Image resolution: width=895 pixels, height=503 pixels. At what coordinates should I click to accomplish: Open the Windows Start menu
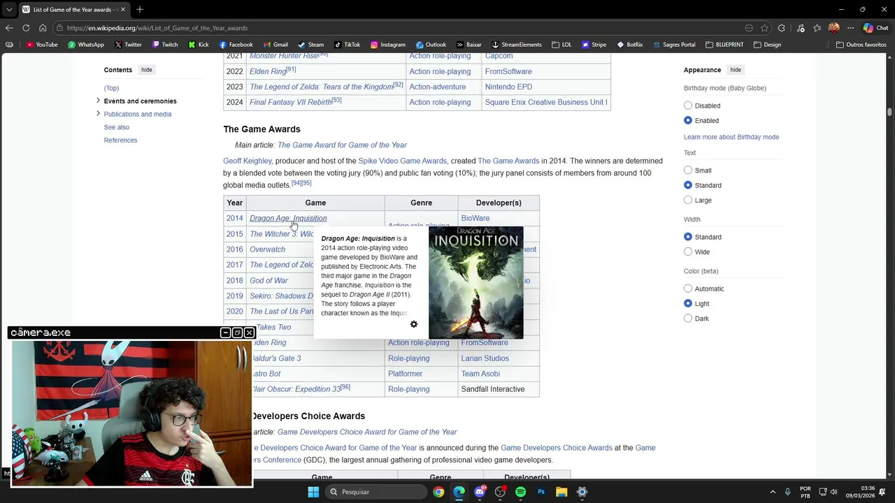click(313, 492)
